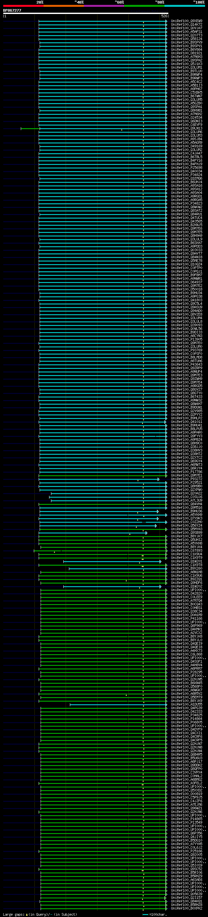
Task: Click the red ~20% identity legend segment
Action: click(23, 6)
